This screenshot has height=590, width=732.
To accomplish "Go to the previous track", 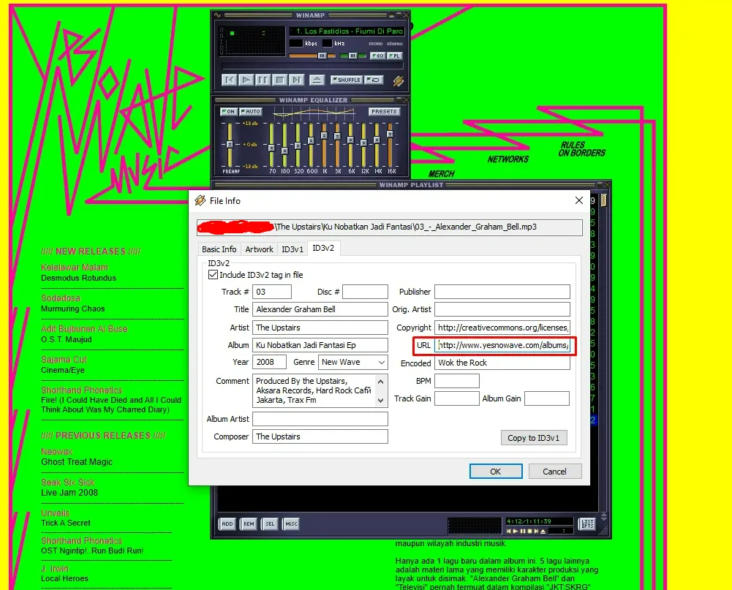I will [230, 80].
